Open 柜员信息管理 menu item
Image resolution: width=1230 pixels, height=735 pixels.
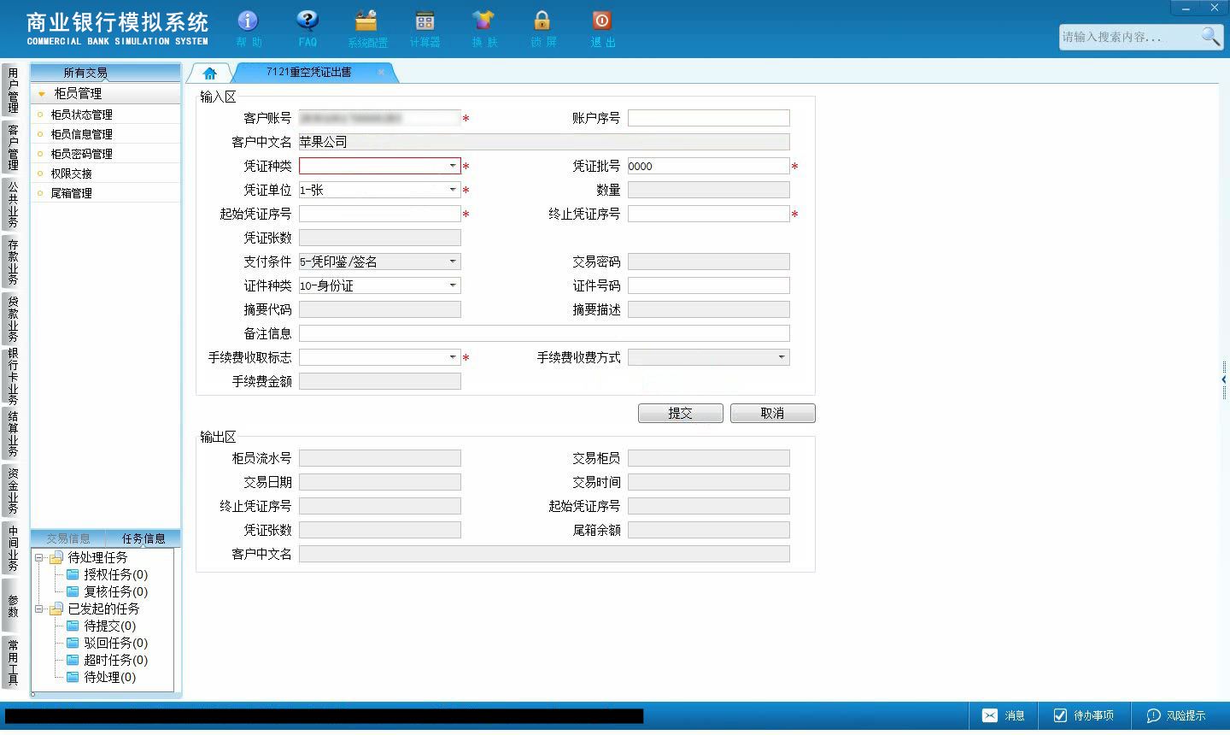(81, 134)
